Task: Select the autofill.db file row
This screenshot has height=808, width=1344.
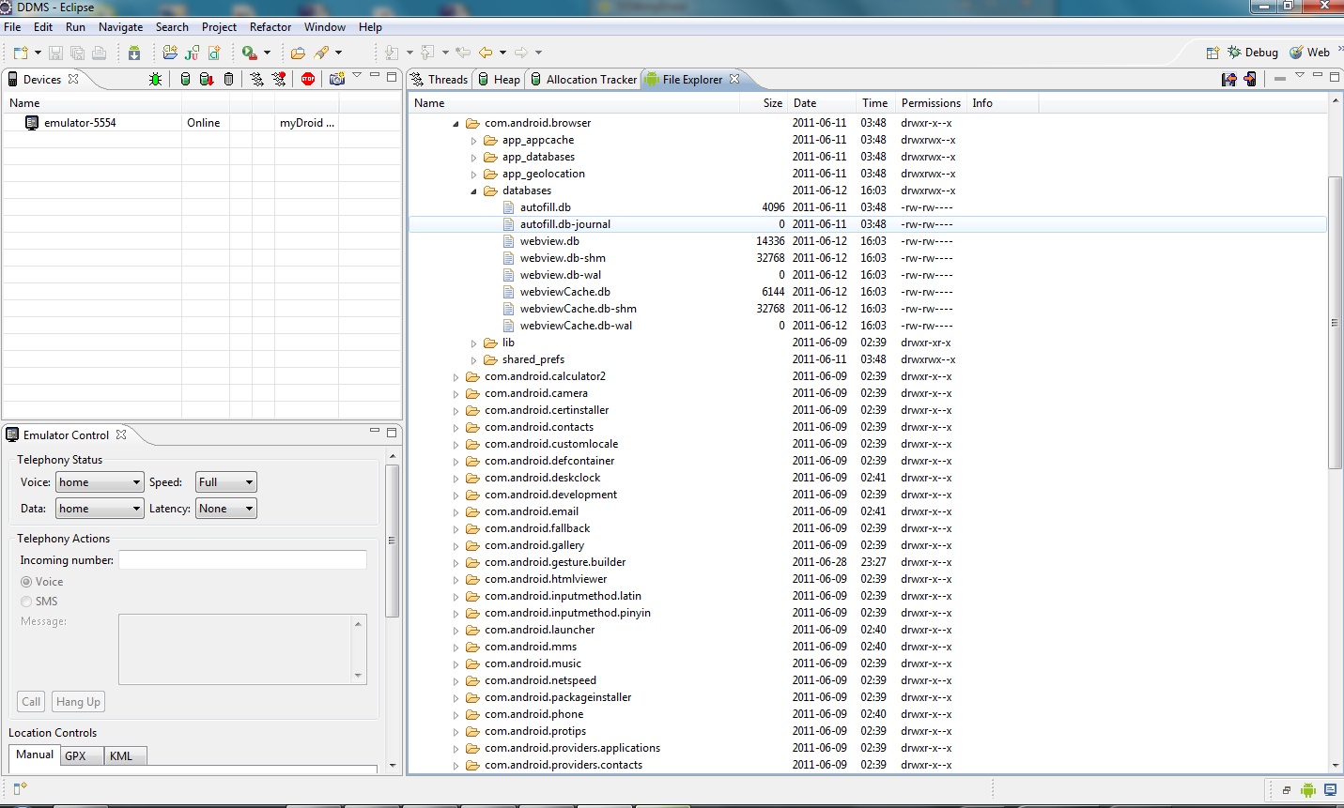Action: [x=868, y=207]
